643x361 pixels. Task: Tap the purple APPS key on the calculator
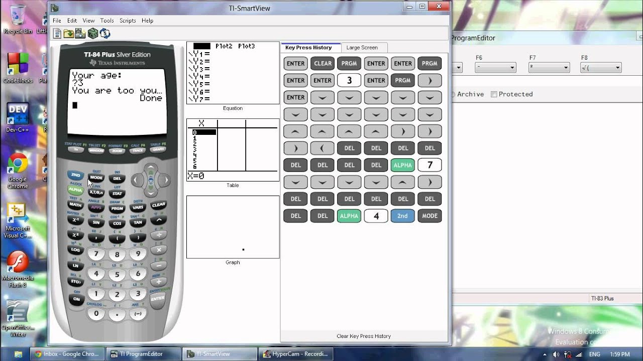(96, 207)
